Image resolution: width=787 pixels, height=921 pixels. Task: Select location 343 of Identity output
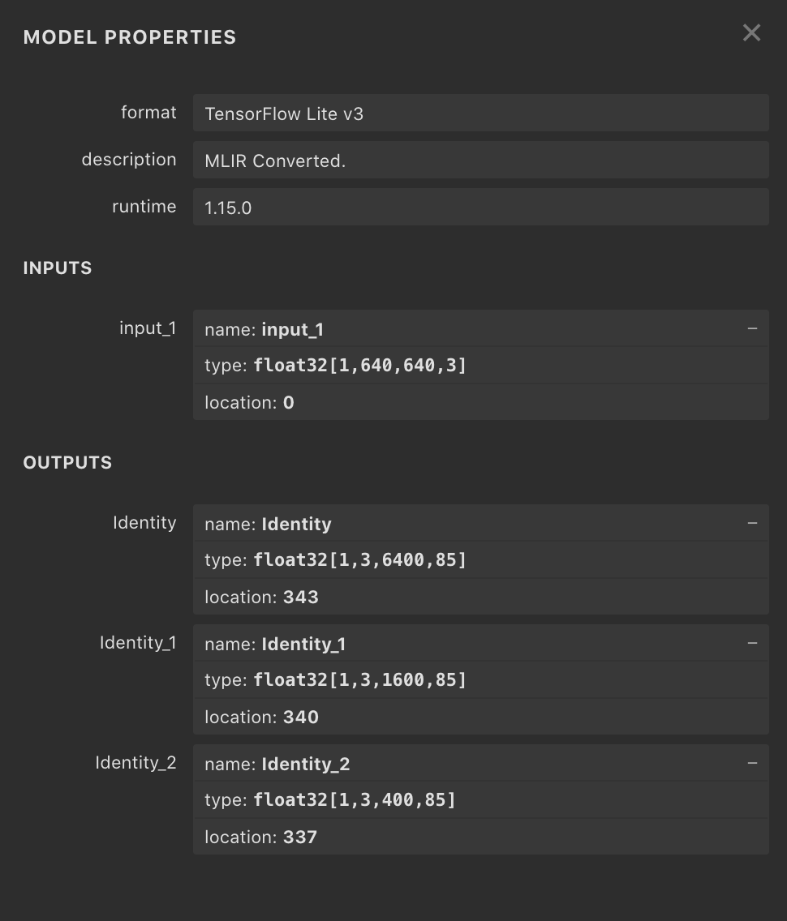point(480,597)
